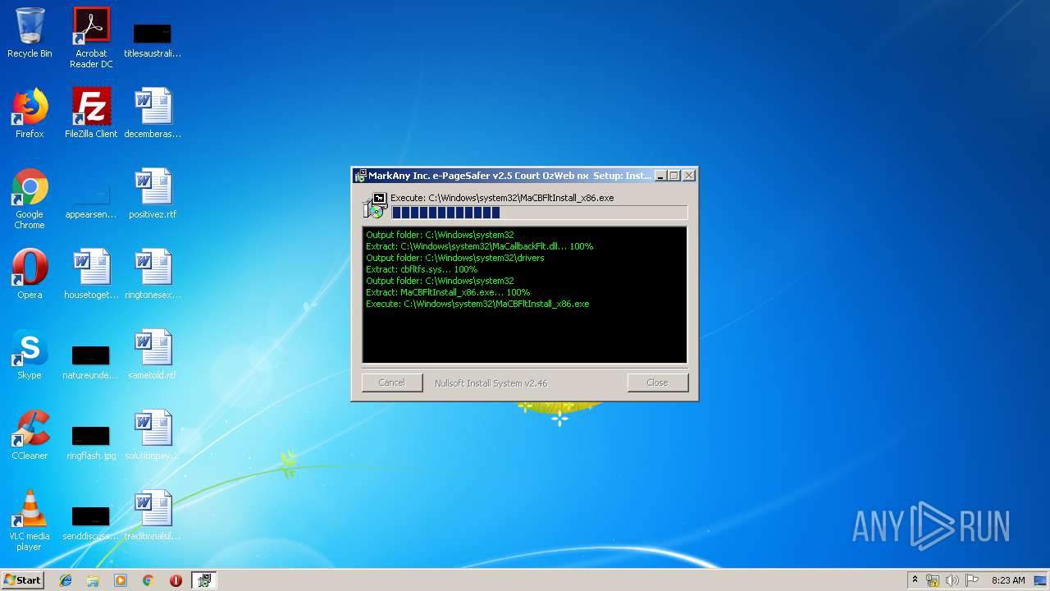Select the housetoget Word document
This screenshot has width=1050, height=591.
[x=91, y=274]
